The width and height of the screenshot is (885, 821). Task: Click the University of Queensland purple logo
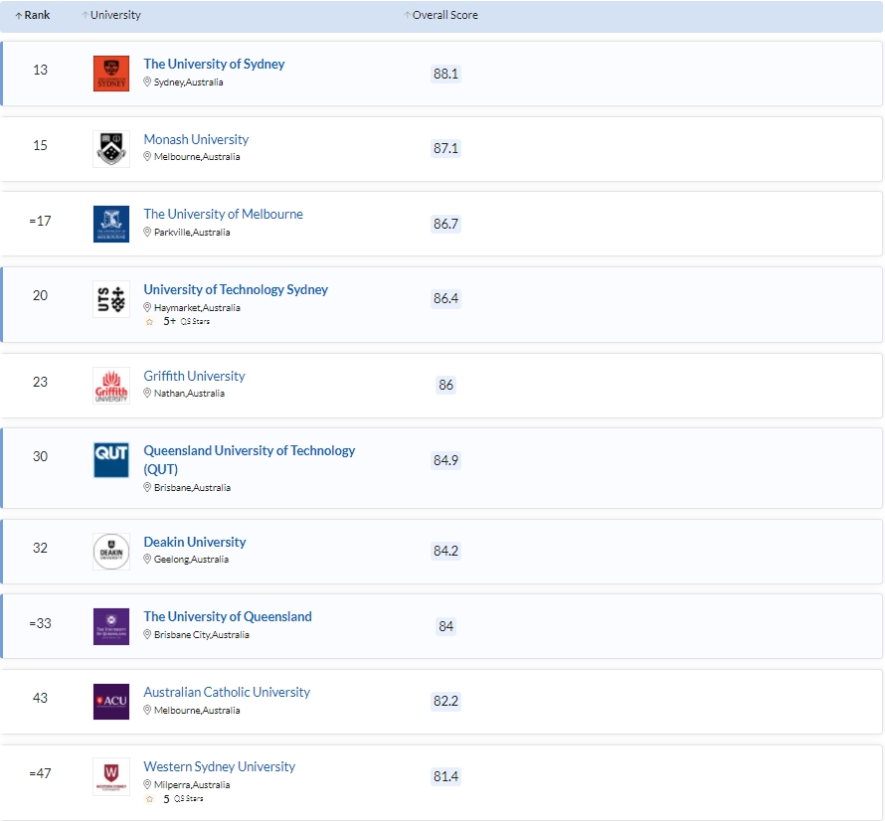tap(110, 626)
